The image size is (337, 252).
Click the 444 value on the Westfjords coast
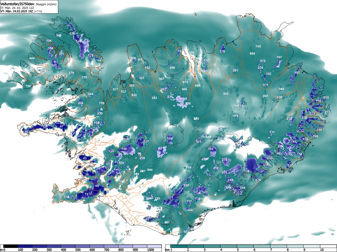(x=32, y=58)
